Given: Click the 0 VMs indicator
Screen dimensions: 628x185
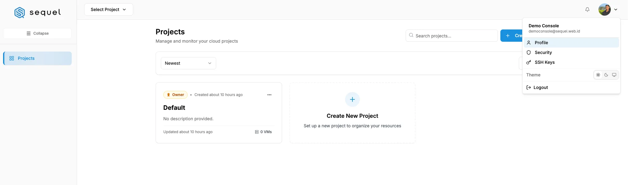Looking at the screenshot, I should 263,132.
